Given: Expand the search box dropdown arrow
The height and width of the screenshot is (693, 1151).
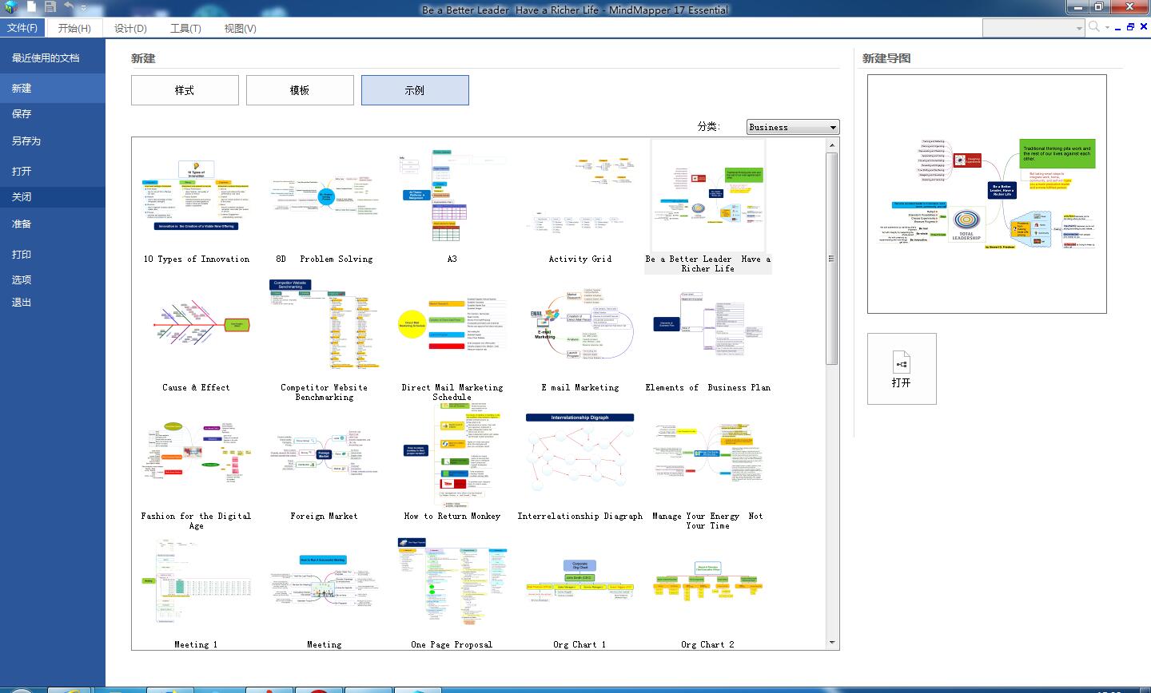Looking at the screenshot, I should point(1079,28).
